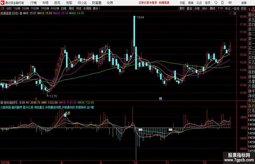Expand the dropdown beside 股标指标网 indicator

pyautogui.click(x=2, y=103)
